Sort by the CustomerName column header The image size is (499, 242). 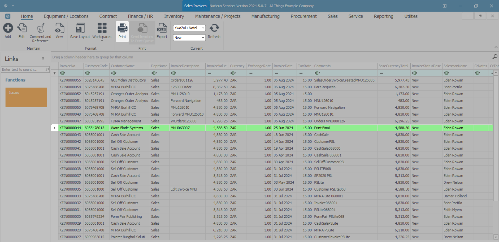pos(130,66)
